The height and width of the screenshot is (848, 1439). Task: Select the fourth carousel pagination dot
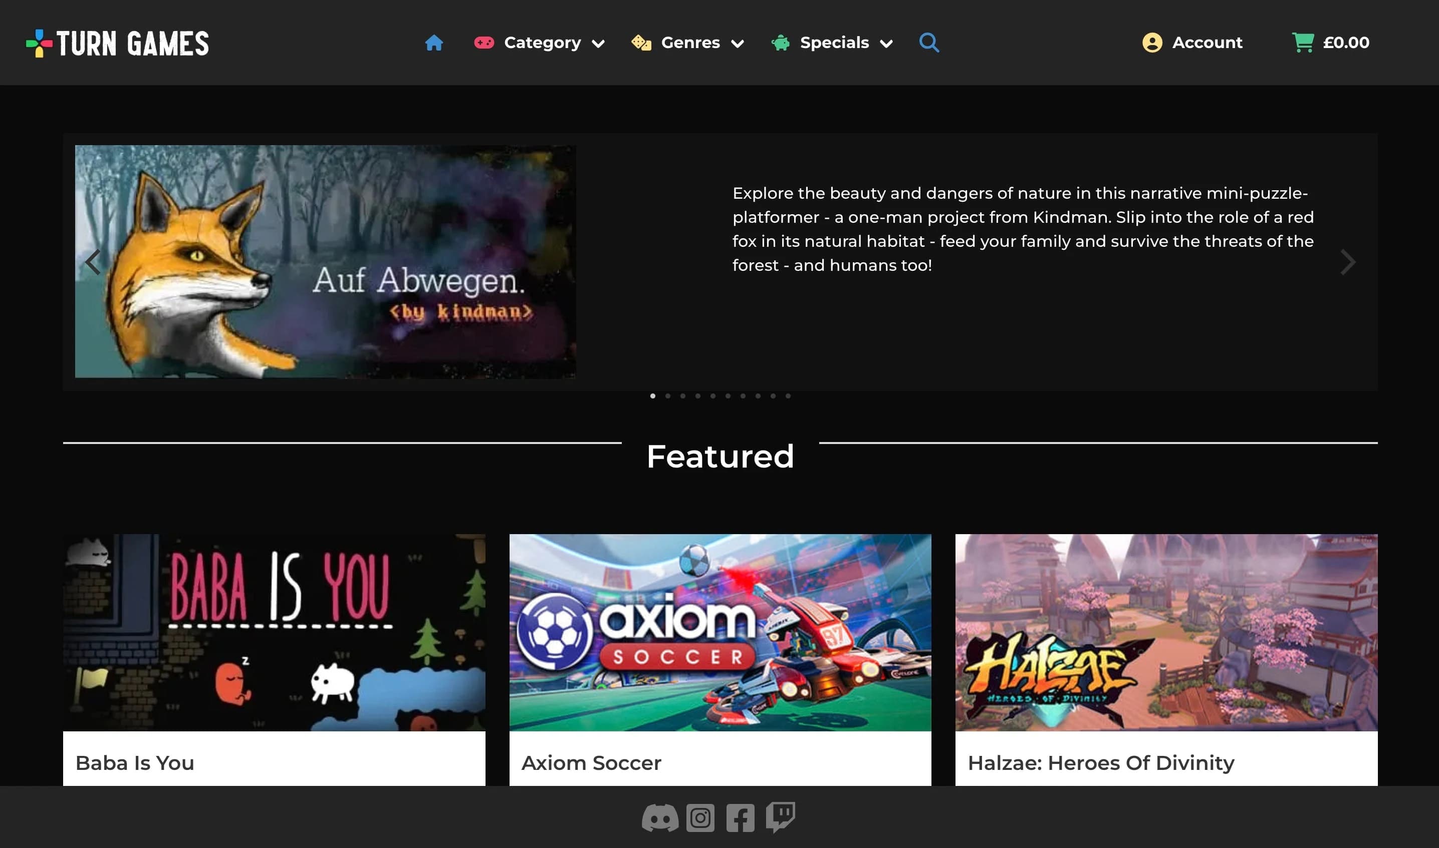[x=698, y=396]
